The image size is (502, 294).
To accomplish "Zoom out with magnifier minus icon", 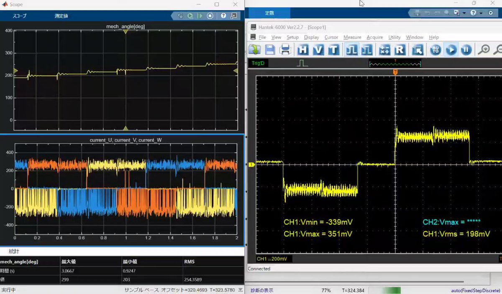I will coord(498,50).
